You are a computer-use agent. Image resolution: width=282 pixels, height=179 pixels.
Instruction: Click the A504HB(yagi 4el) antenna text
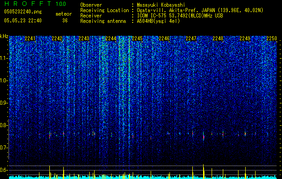point(158,21)
